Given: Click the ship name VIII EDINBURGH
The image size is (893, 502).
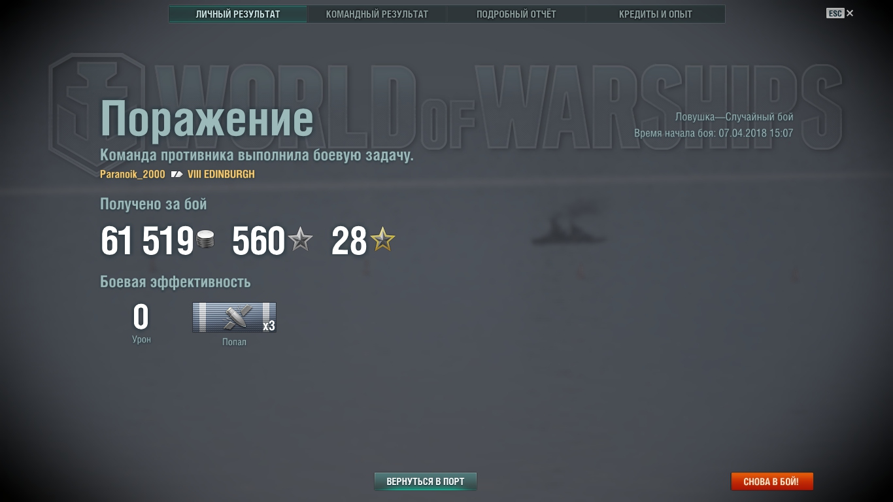Looking at the screenshot, I should (221, 175).
